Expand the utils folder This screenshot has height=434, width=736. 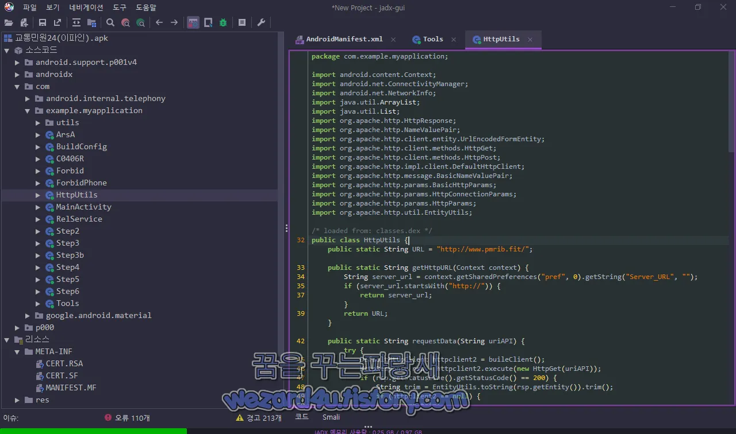[38, 123]
